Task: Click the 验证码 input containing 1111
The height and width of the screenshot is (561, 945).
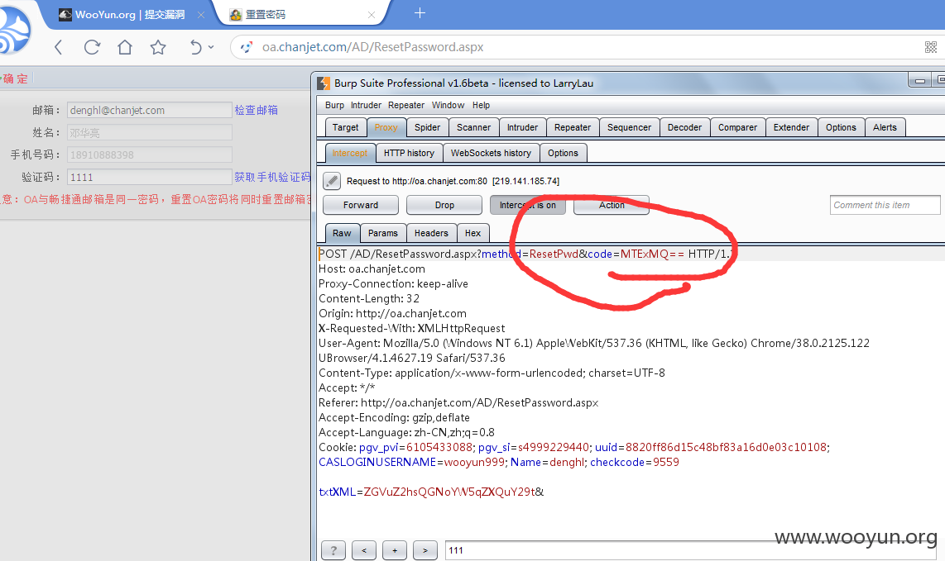Action: pyautogui.click(x=150, y=177)
